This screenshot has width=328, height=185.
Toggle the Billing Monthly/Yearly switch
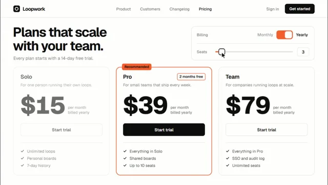(284, 35)
